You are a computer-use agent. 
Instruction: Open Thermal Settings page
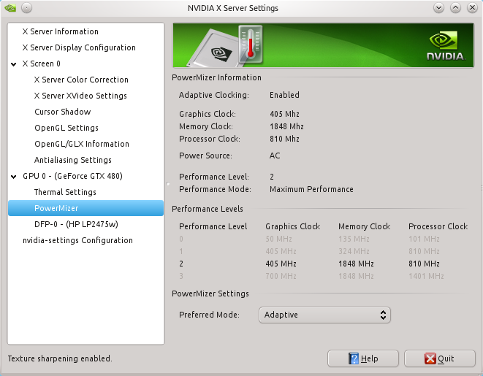65,192
